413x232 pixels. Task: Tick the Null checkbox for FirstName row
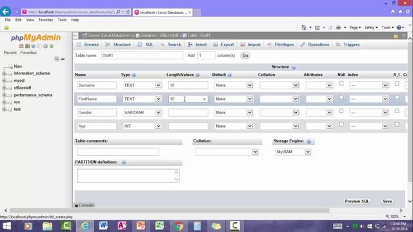(x=341, y=97)
